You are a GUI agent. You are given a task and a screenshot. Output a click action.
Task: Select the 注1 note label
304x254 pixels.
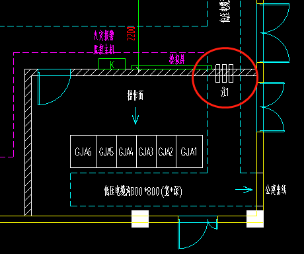[225, 92]
